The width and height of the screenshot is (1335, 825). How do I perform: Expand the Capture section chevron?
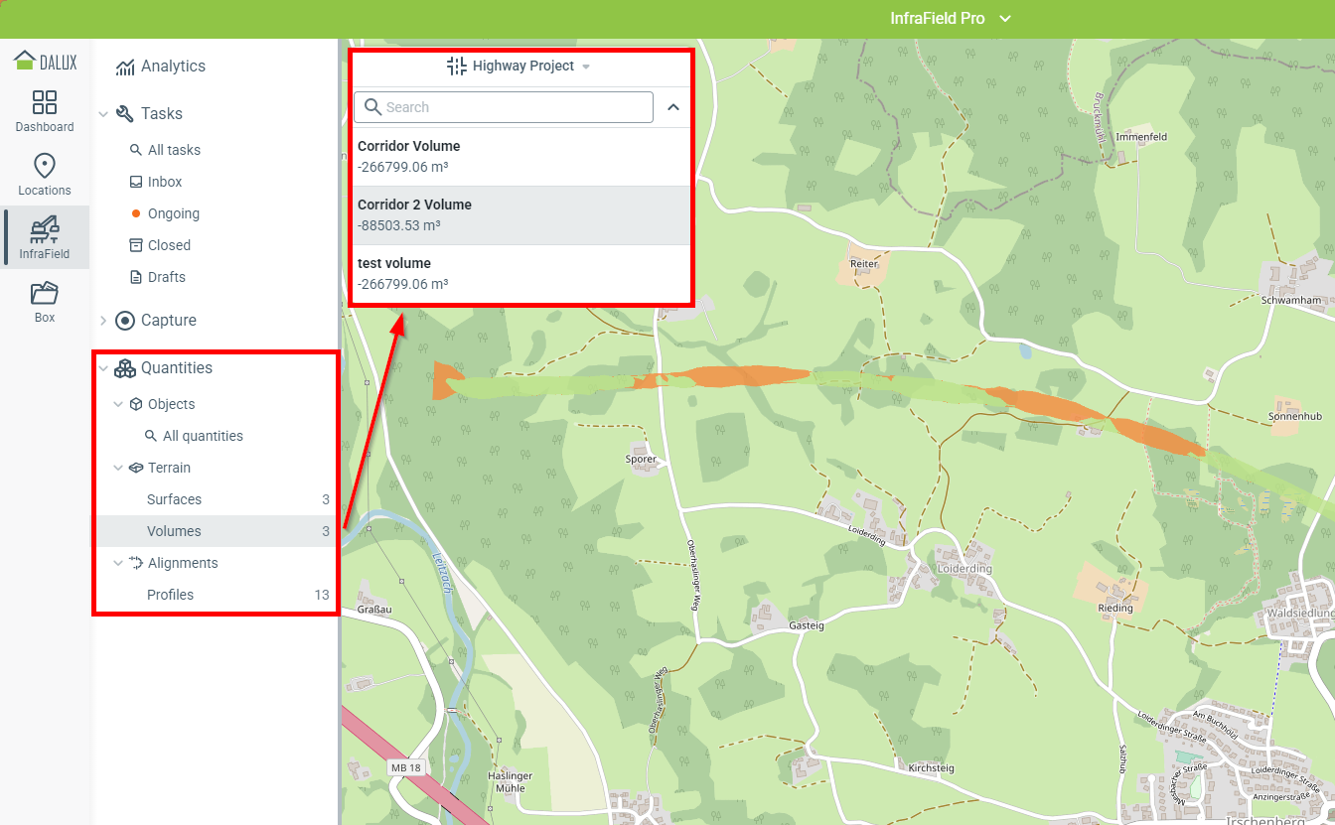[x=103, y=321]
